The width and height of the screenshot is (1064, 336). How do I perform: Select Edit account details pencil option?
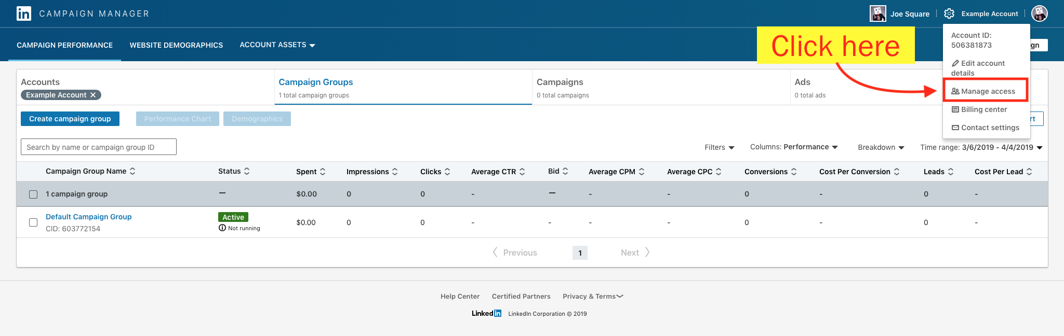click(978, 68)
